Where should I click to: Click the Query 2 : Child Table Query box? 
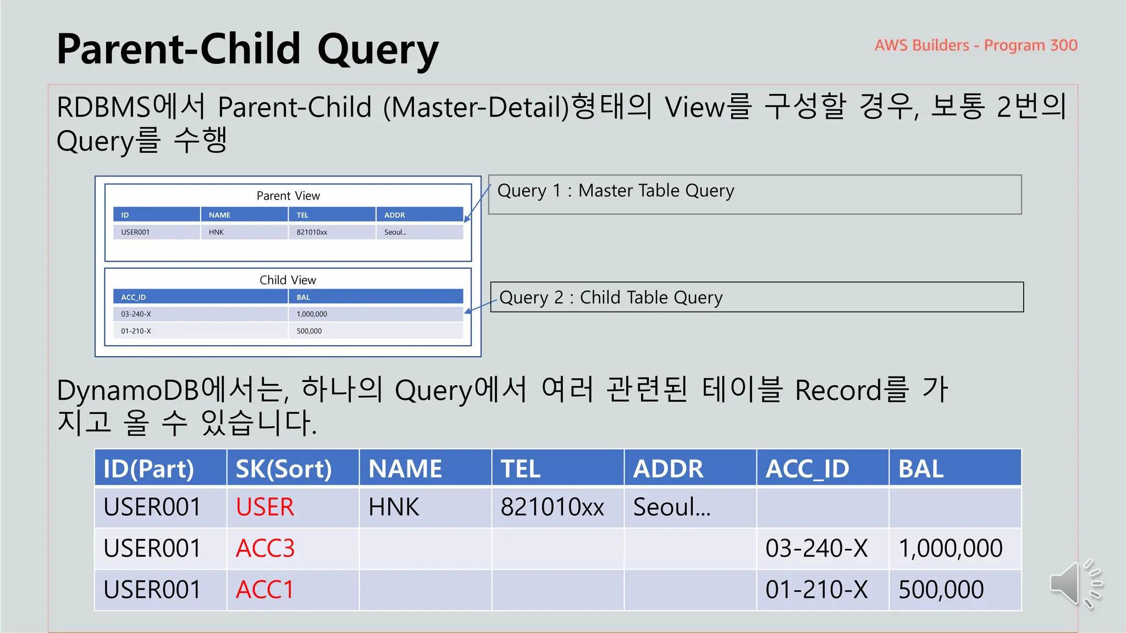[757, 297]
